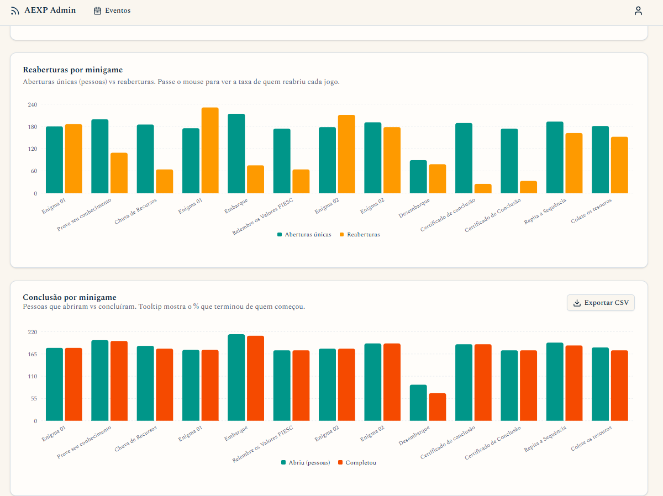Select orange Chuva de Recursos bar in Reaberturas chart

click(x=165, y=181)
